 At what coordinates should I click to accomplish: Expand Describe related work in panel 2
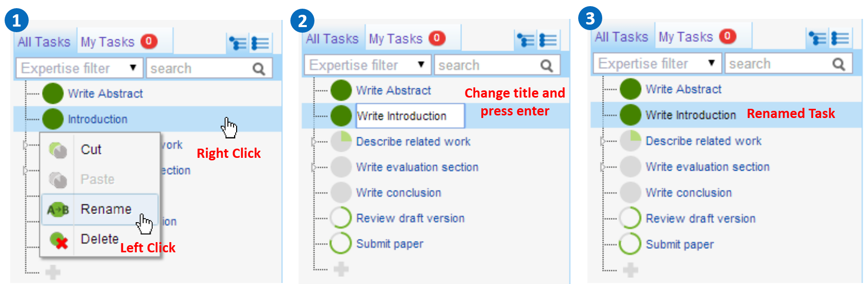point(313,141)
